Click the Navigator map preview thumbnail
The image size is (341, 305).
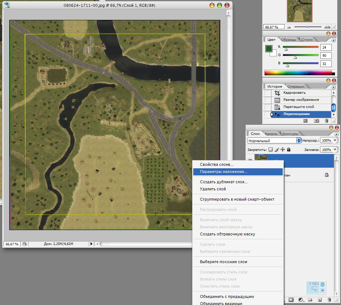(x=299, y=11)
